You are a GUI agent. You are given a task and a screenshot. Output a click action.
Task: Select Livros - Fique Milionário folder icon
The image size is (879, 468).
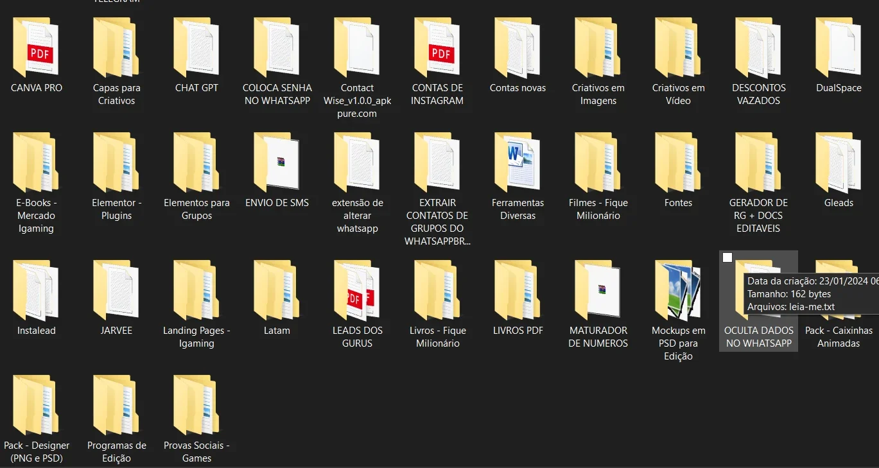click(x=437, y=290)
